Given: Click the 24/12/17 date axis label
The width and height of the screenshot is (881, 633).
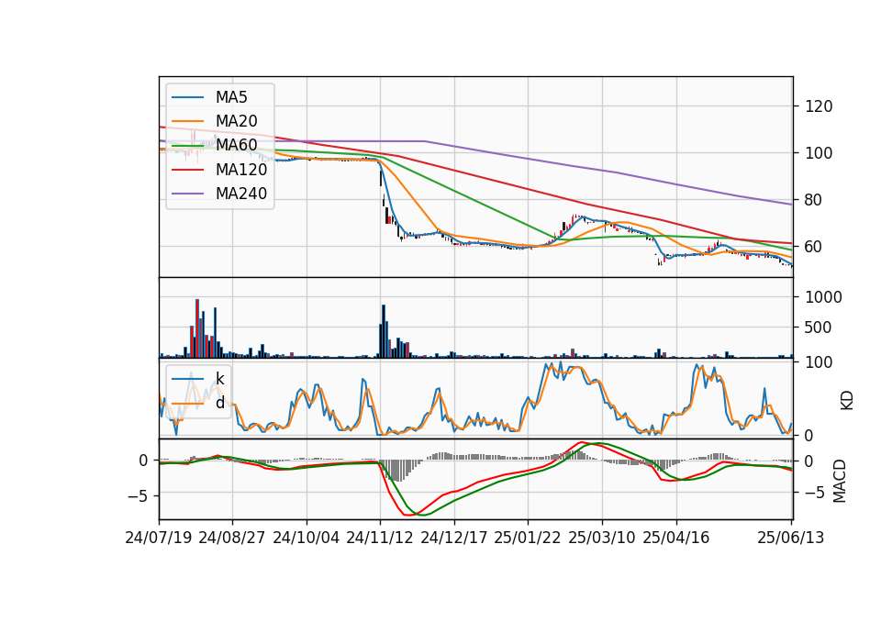Looking at the screenshot, I should coord(454,538).
